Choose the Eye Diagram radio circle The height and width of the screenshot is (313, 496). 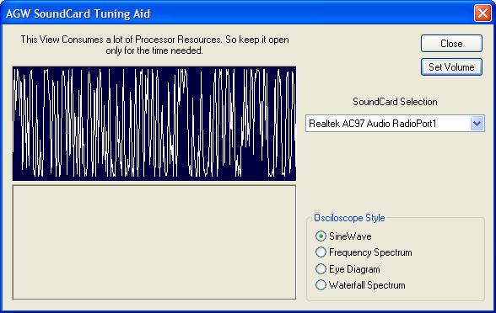[x=321, y=269]
